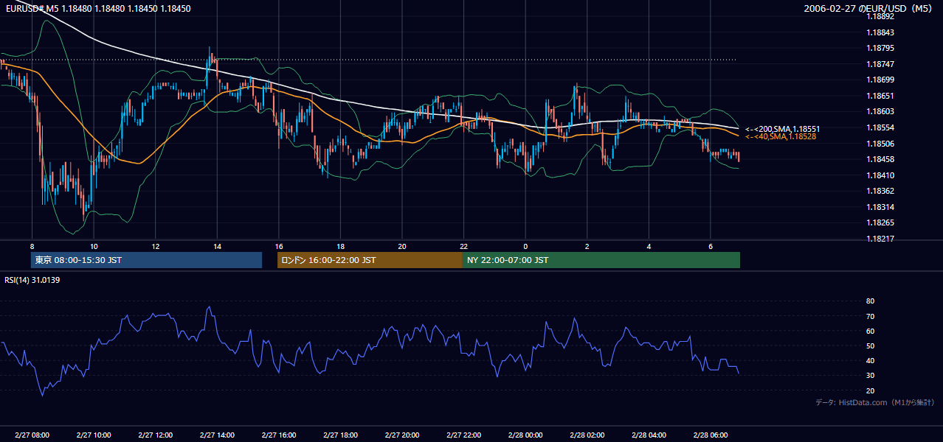This screenshot has width=943, height=442.
Task: Click the 2/28 04:00 time label
Action: pyautogui.click(x=649, y=435)
